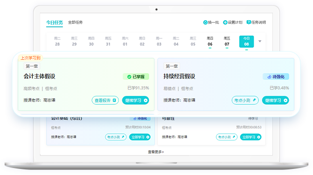Click 第一章 tag above 会计主体假设
The height and width of the screenshot is (175, 313).
(x=32, y=66)
